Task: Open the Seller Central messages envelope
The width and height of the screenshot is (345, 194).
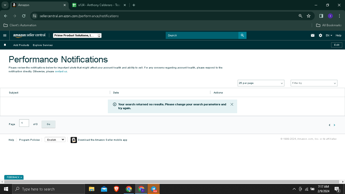Action: pyautogui.click(x=313, y=35)
